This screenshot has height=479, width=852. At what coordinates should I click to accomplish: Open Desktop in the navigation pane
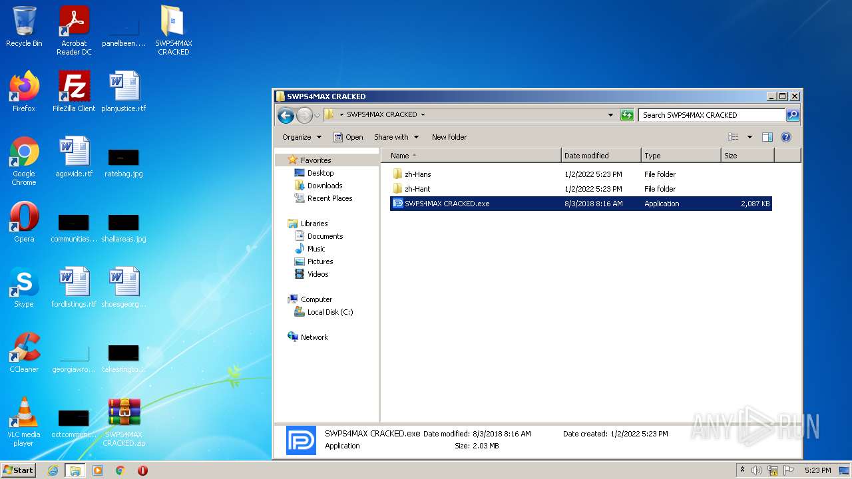(320, 173)
